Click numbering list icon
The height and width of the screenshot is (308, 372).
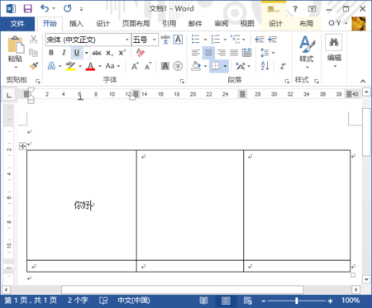(215, 40)
